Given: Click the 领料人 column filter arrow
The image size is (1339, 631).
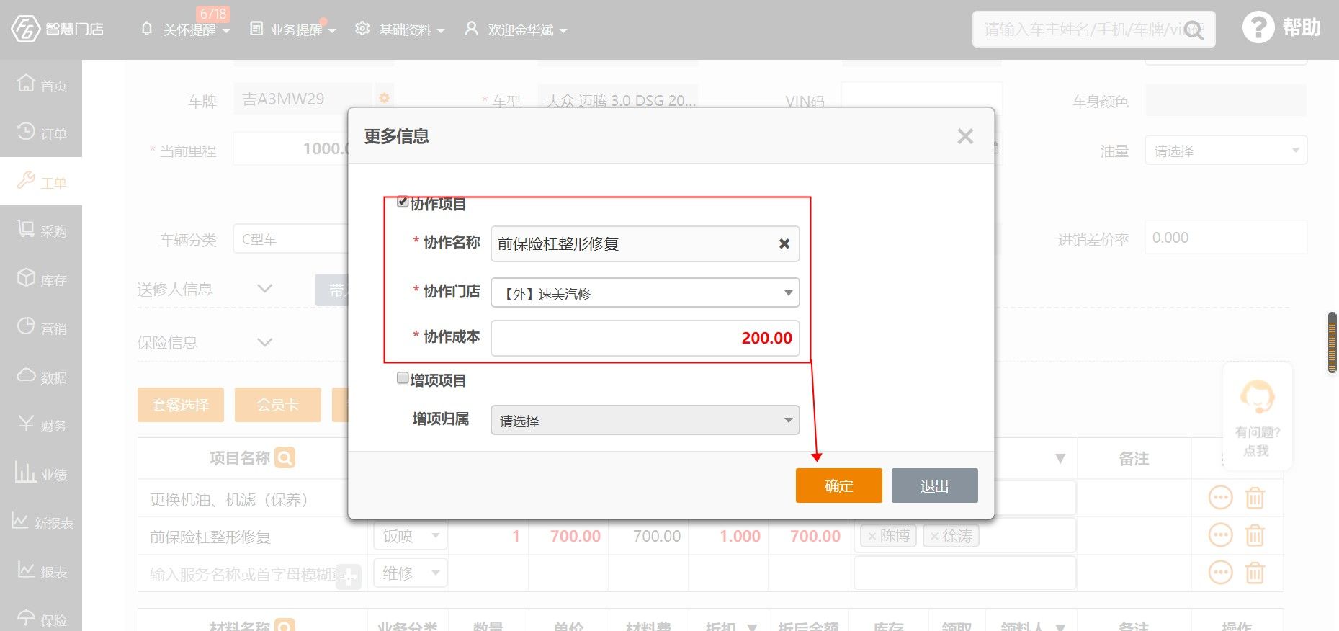Looking at the screenshot, I should [1060, 626].
